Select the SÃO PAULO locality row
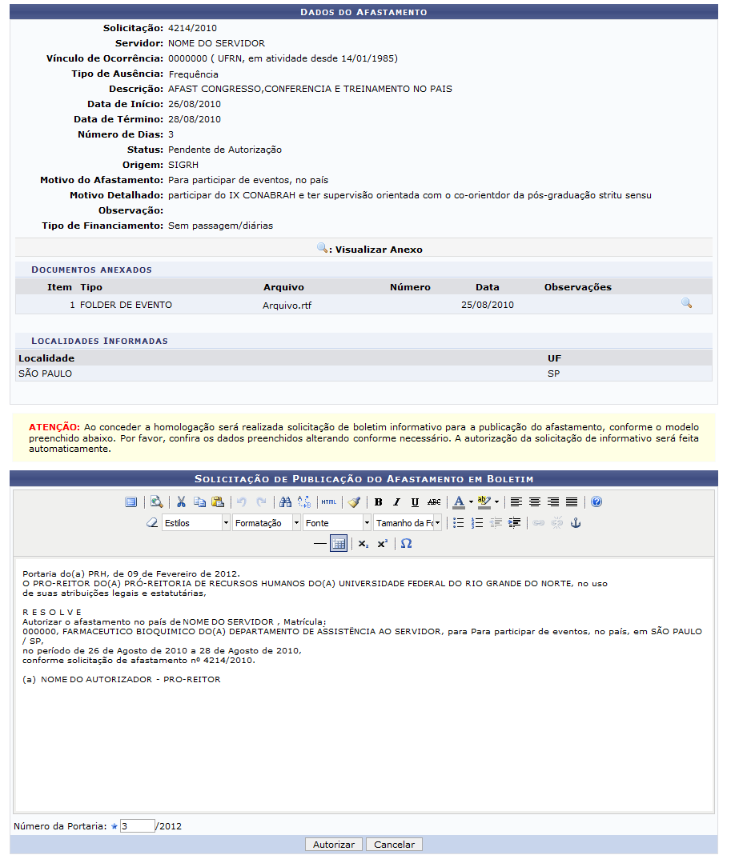This screenshot has height=867, width=731. pos(363,374)
